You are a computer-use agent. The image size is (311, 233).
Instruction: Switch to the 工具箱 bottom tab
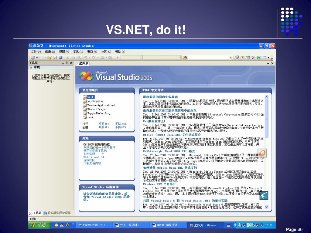tap(35, 213)
